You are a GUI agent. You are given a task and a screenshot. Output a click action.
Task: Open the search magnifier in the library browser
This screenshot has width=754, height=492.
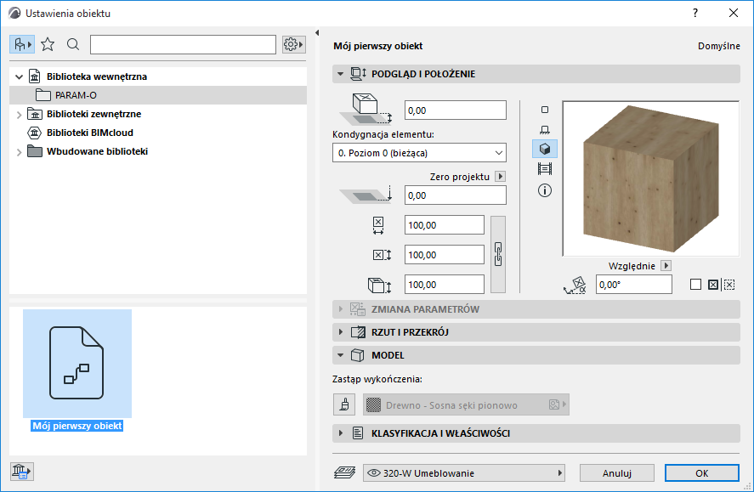pyautogui.click(x=72, y=43)
